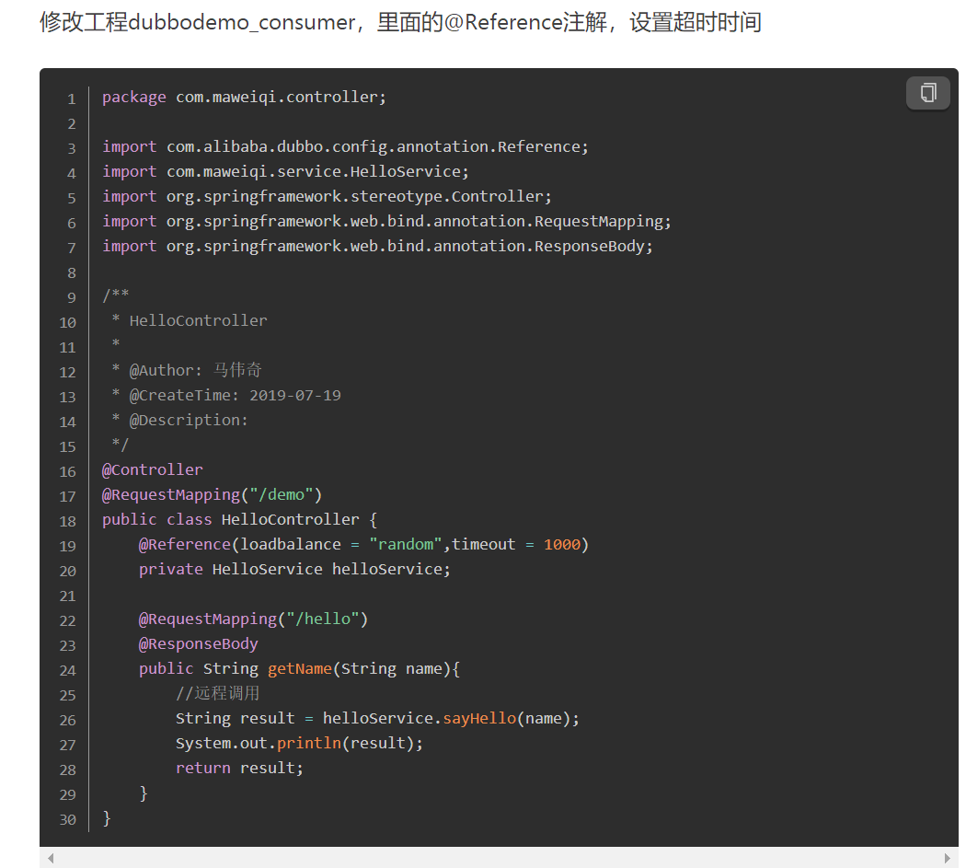Click the import of stereotype.Controller line
The image size is (966, 868).
[x=328, y=196]
